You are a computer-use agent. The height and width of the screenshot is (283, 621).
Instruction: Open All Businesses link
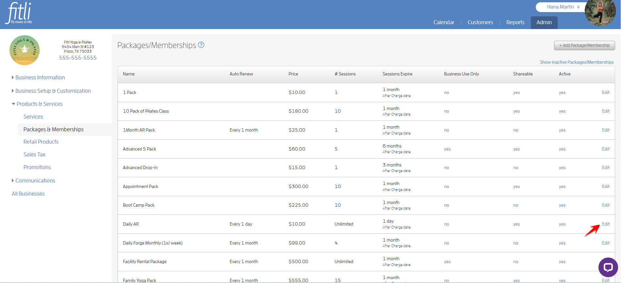(x=28, y=194)
